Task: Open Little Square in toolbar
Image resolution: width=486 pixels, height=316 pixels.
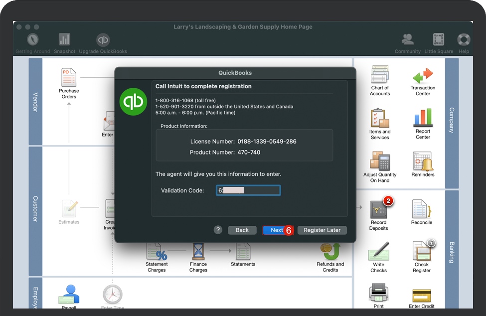Action: click(x=439, y=40)
